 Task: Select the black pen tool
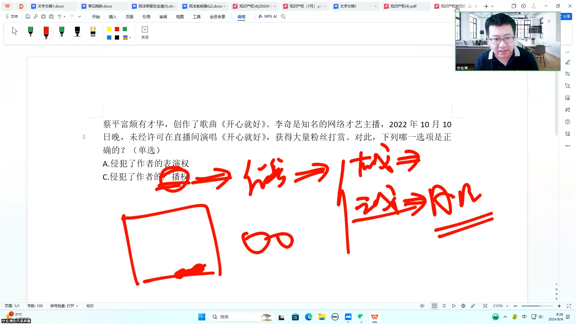pos(77,31)
